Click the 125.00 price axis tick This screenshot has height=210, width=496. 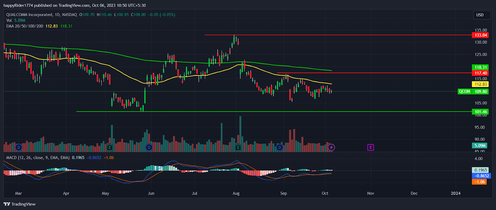click(481, 55)
